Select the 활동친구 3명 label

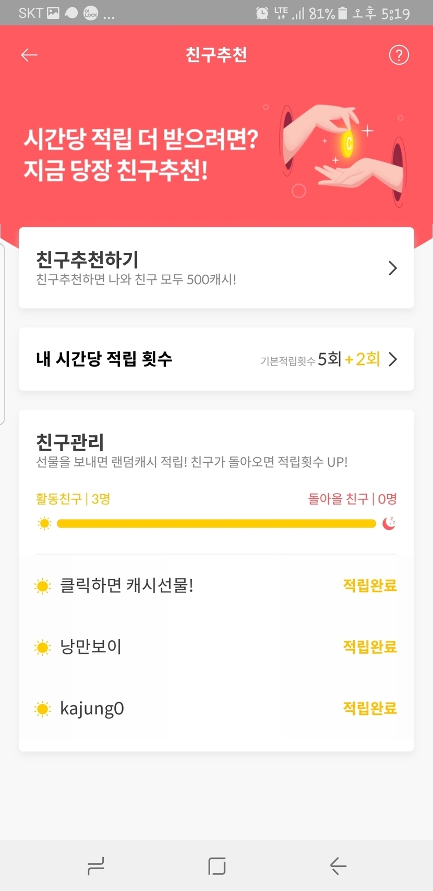click(x=73, y=499)
